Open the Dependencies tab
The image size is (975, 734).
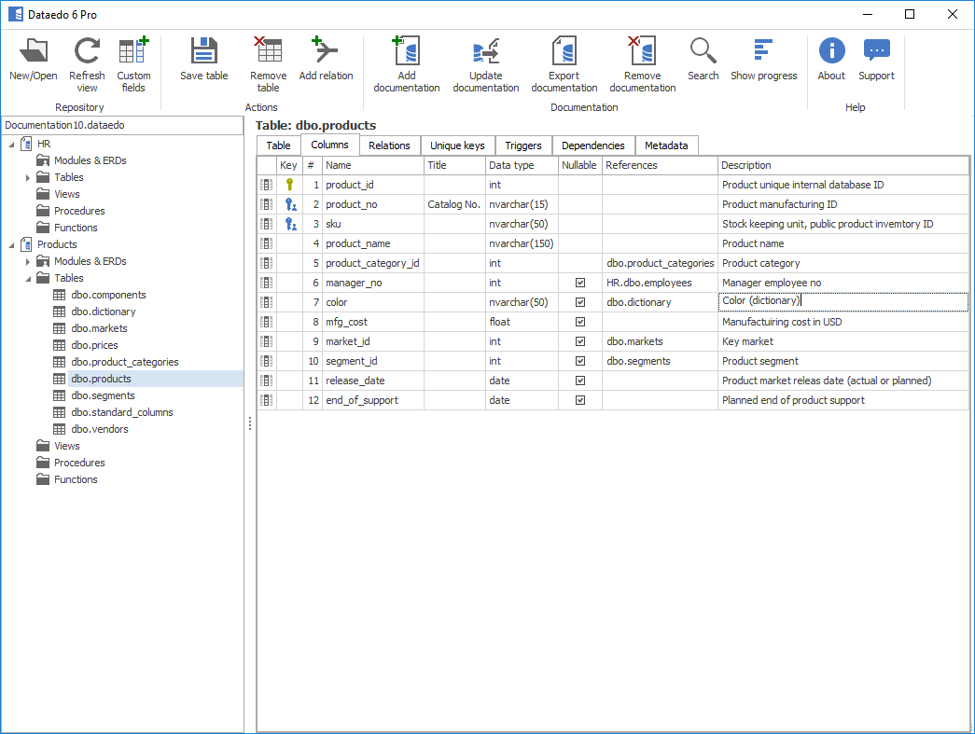click(x=592, y=145)
